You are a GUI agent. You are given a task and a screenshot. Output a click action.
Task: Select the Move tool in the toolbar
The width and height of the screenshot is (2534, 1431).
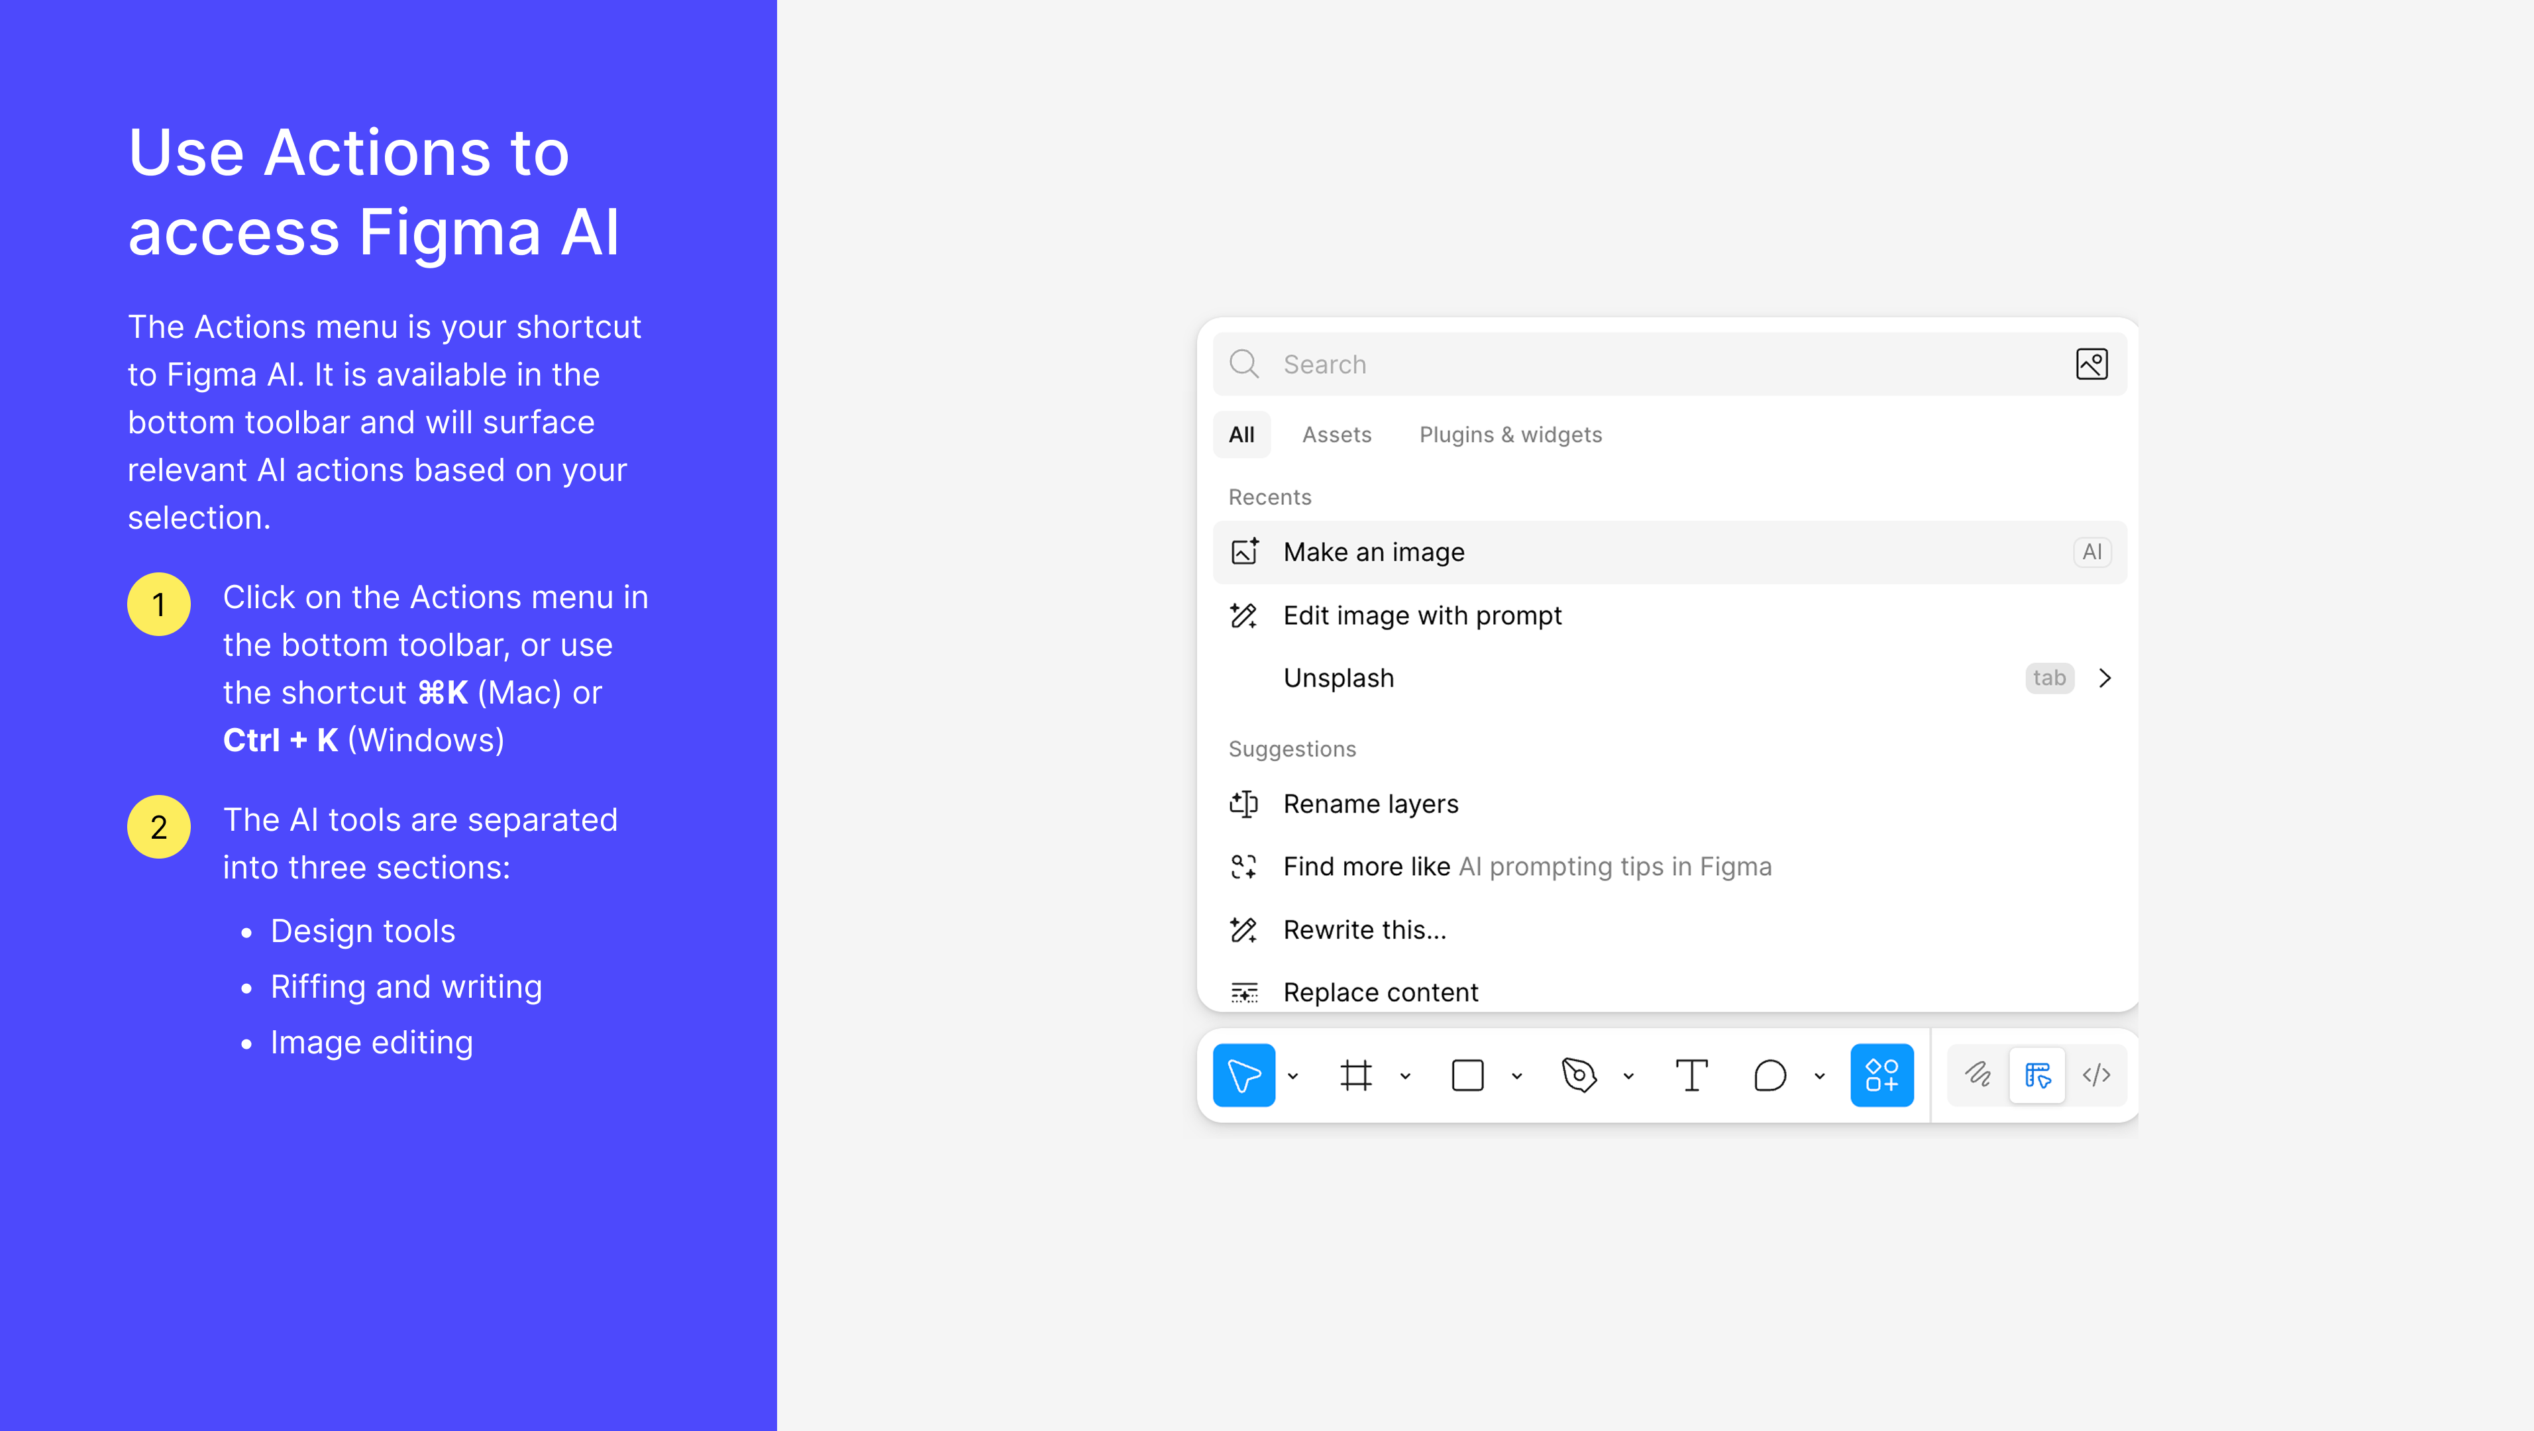point(1243,1075)
